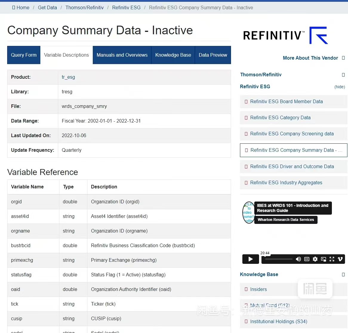Open the Manuals and Overviews tab
Screen dimensions: 348x333
[x=122, y=55]
